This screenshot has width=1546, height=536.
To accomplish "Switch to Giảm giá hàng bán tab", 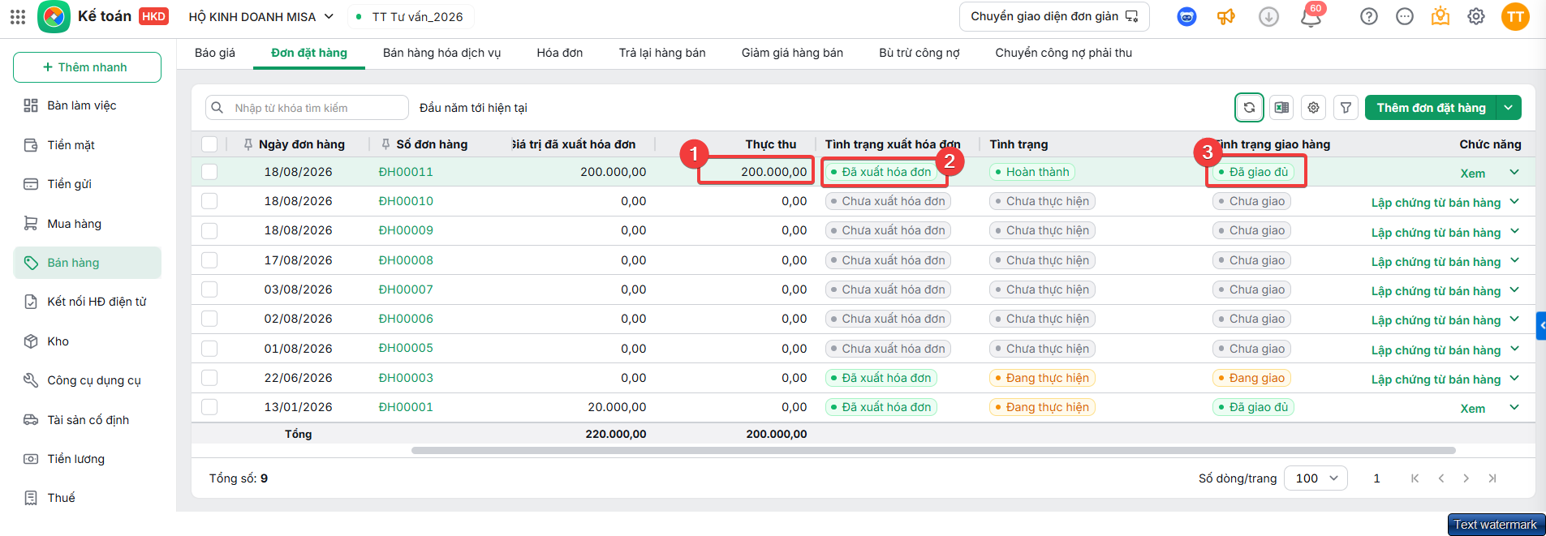I will (x=792, y=53).
